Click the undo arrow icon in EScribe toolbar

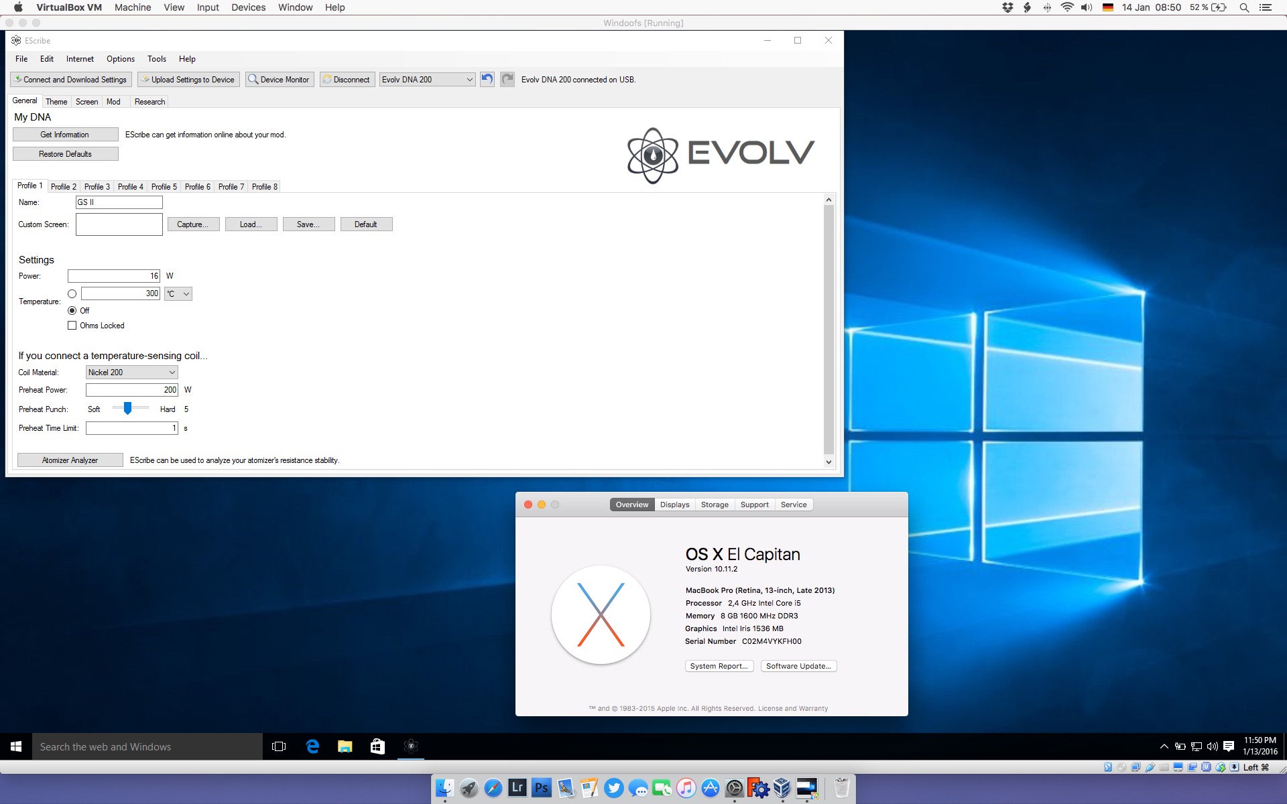487,79
